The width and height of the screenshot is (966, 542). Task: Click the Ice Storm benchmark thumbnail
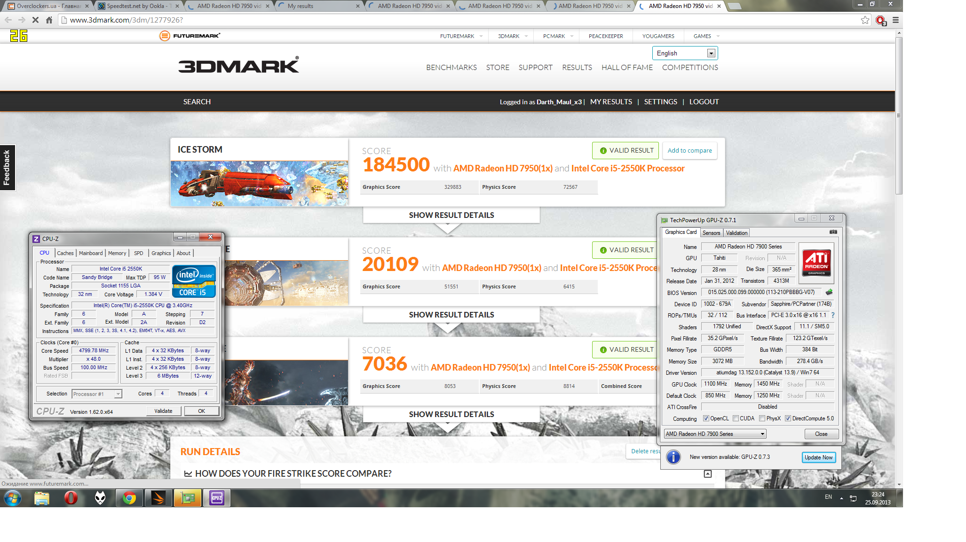(259, 184)
